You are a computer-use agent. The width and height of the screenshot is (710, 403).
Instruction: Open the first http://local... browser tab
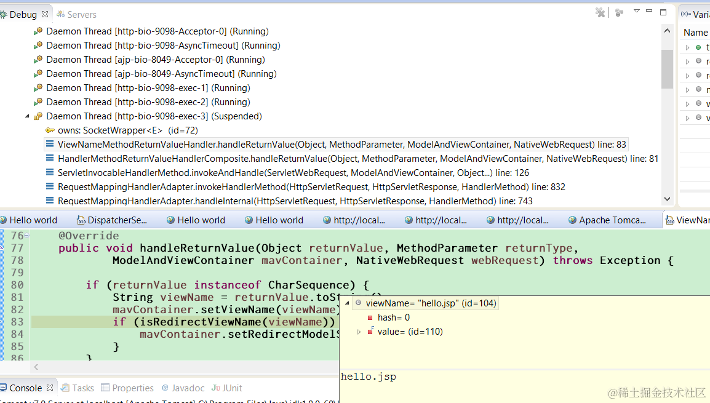pyautogui.click(x=354, y=220)
